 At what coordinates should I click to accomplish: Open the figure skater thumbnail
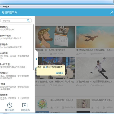pos(95,68)
